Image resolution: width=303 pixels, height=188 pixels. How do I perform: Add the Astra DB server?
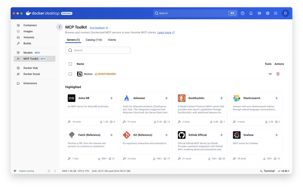[x=111, y=98]
